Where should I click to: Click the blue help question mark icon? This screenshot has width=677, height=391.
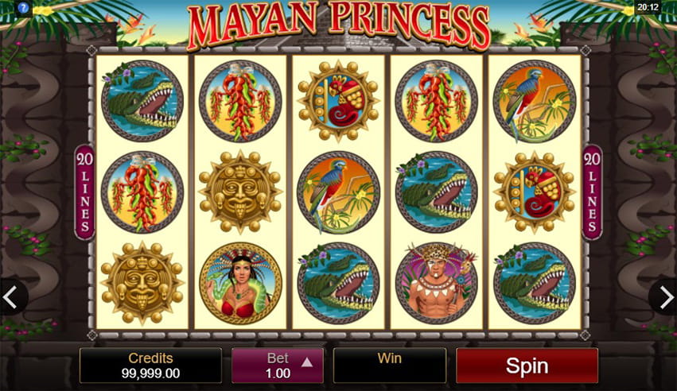[23, 8]
